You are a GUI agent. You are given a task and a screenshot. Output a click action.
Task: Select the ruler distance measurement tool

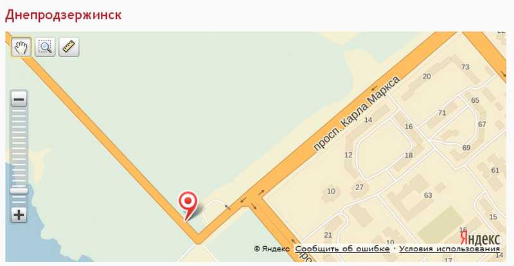tap(69, 47)
